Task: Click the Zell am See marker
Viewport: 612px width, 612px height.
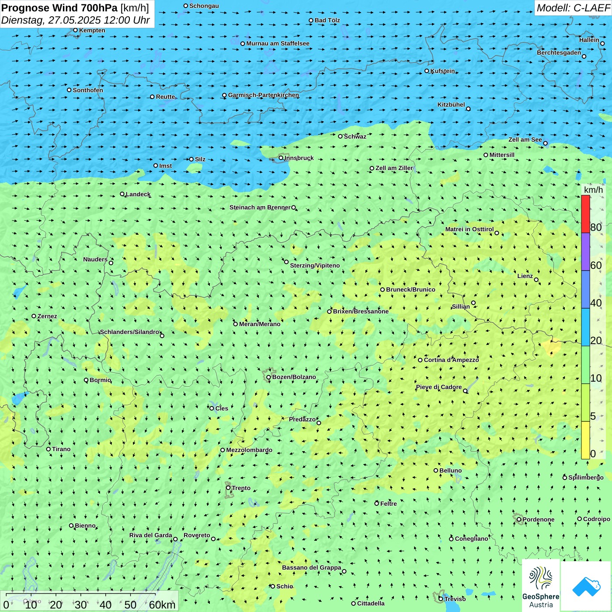Action: [545, 143]
